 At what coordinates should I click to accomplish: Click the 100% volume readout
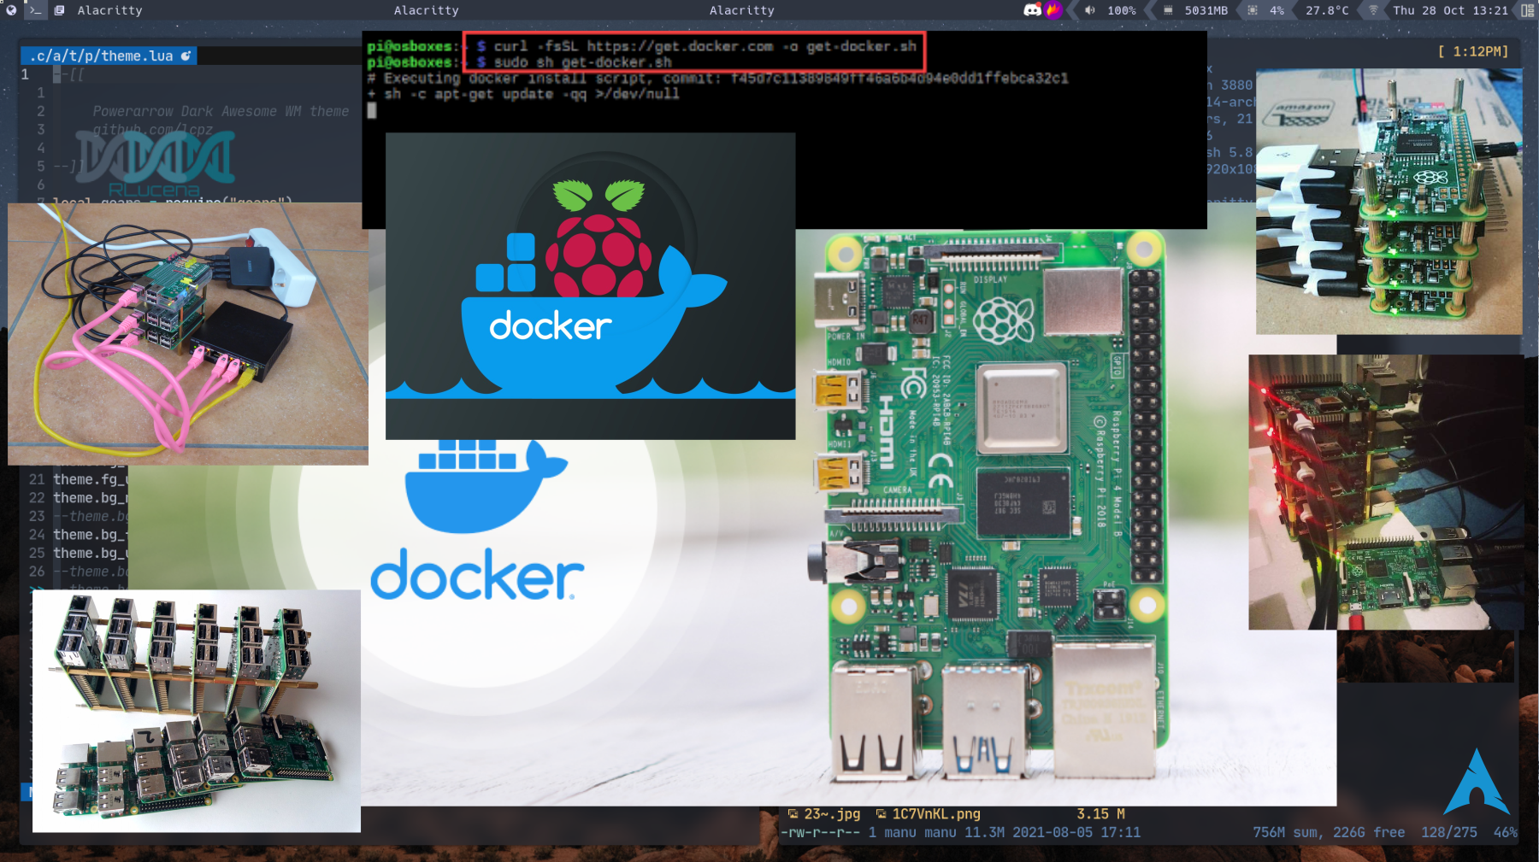tap(1122, 10)
